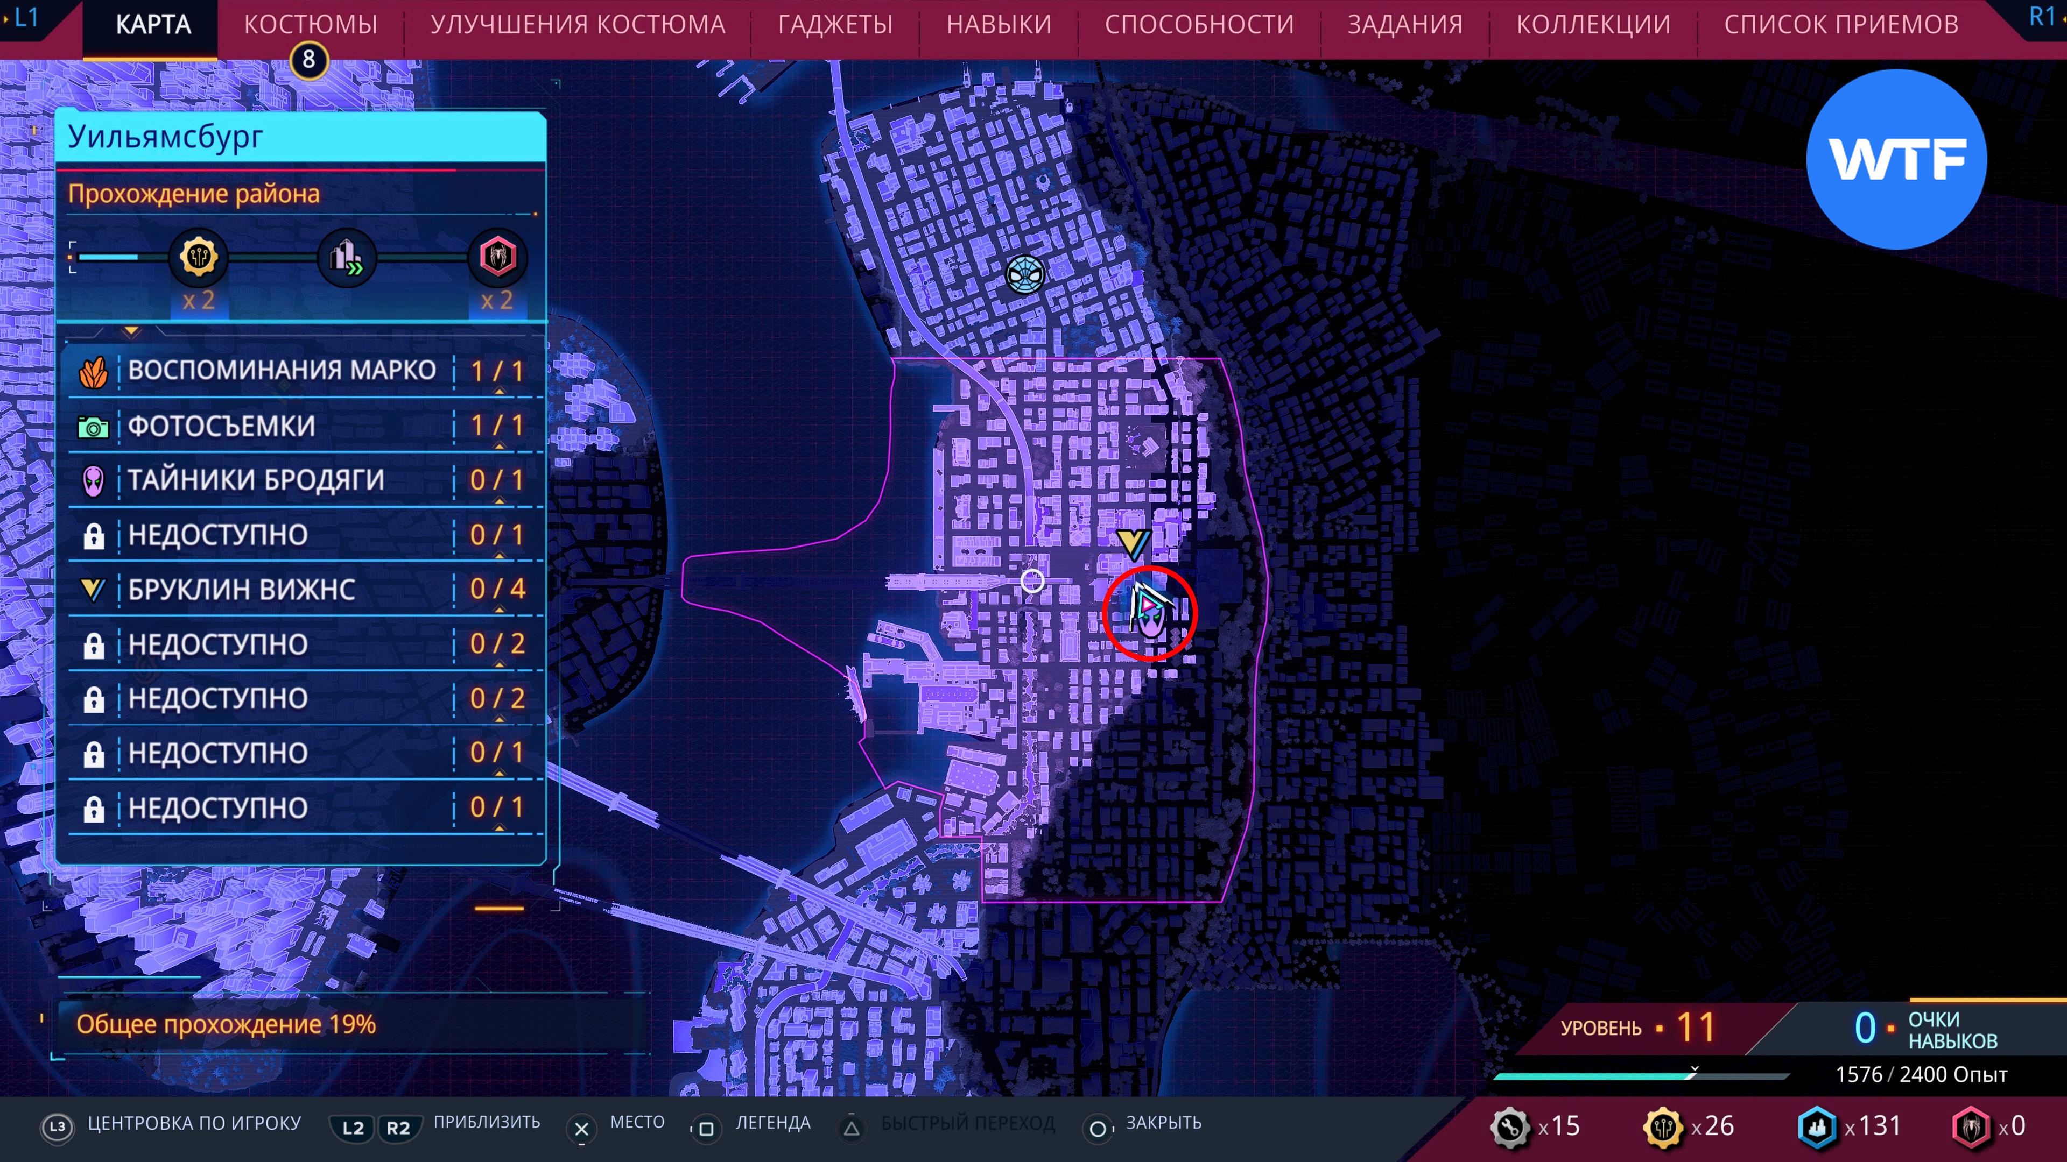Click the white circle map cursor
The width and height of the screenshot is (2067, 1162).
(x=1032, y=580)
